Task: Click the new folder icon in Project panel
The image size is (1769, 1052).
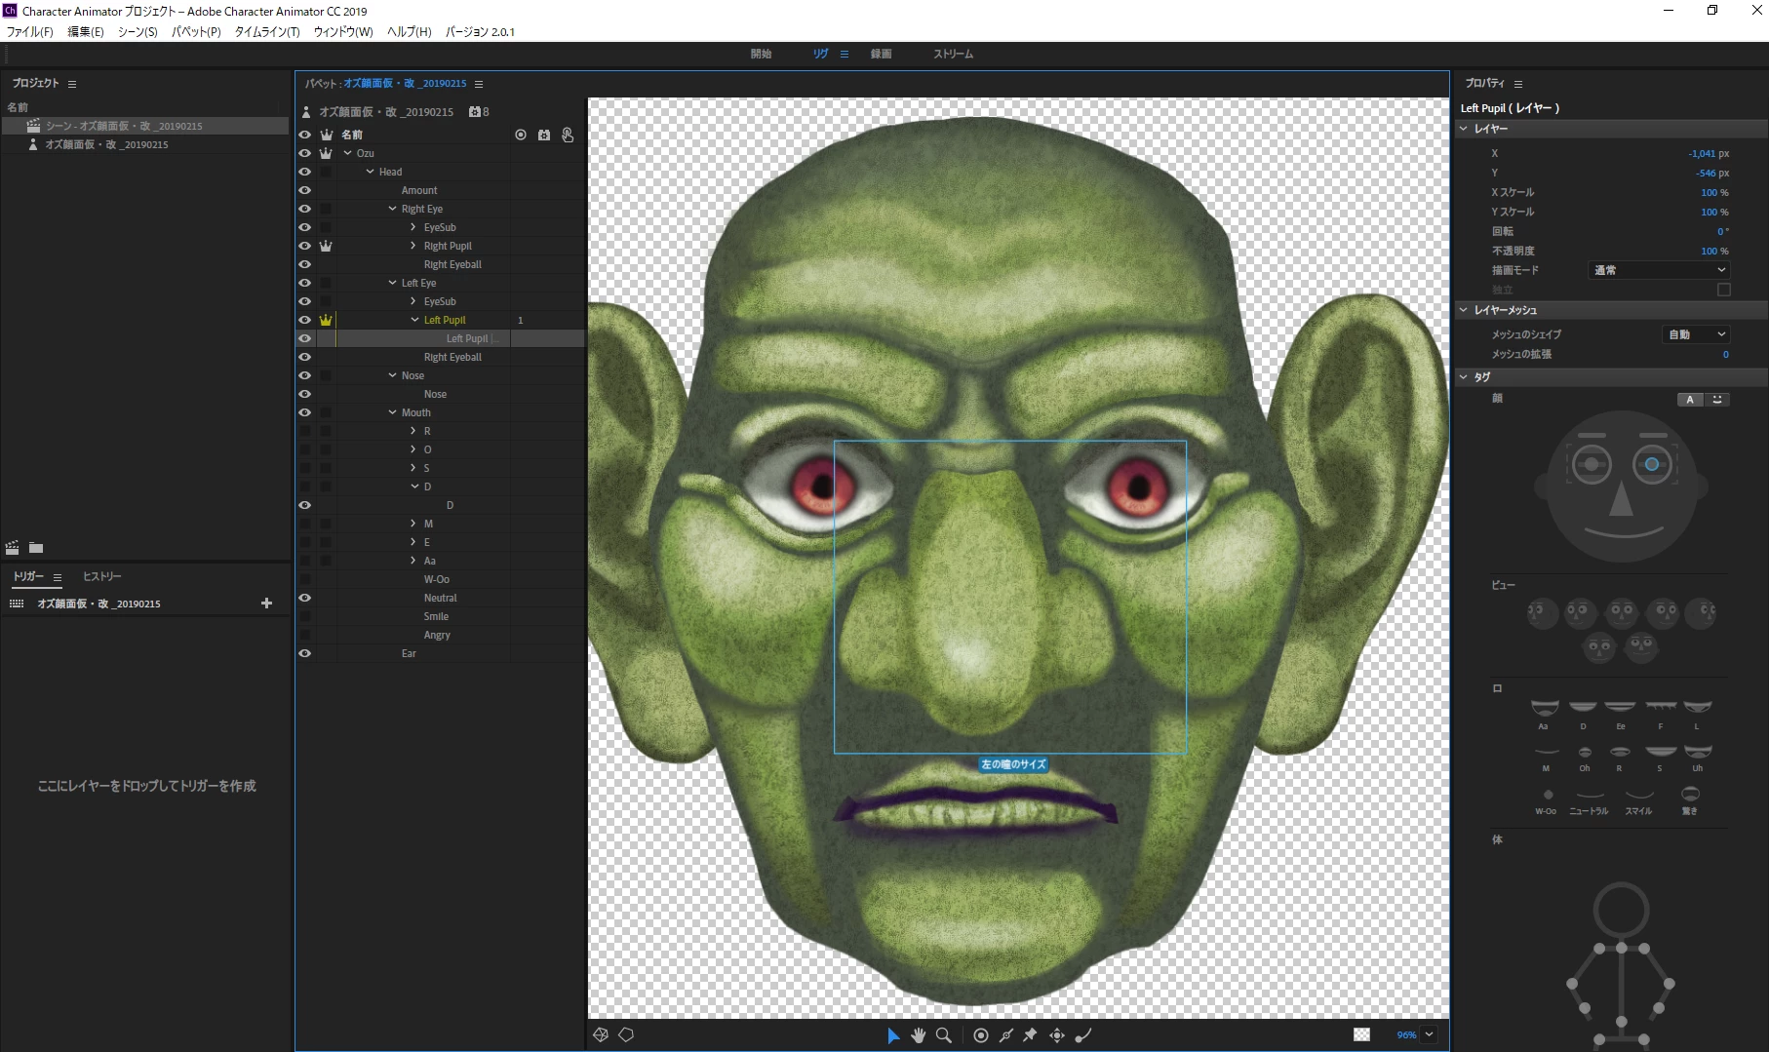Action: pos(36,548)
